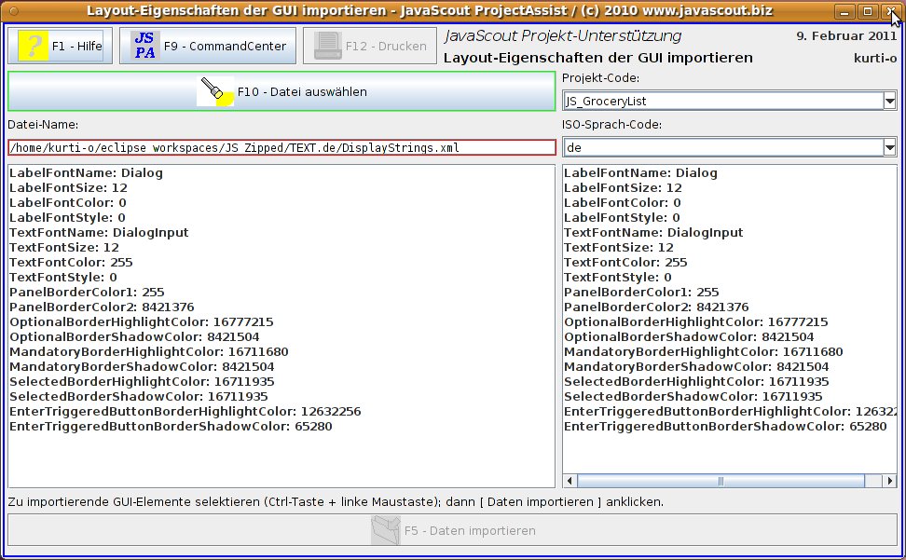Open CommandCenter via the JSPA icon

click(144, 46)
